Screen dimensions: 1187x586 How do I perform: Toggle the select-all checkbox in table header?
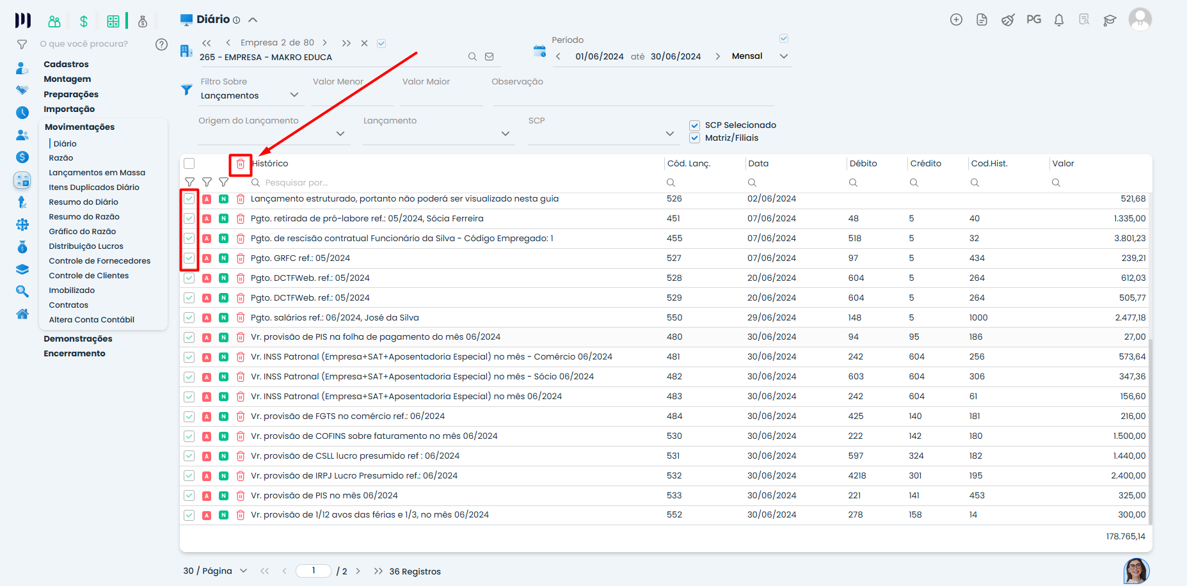pos(189,164)
